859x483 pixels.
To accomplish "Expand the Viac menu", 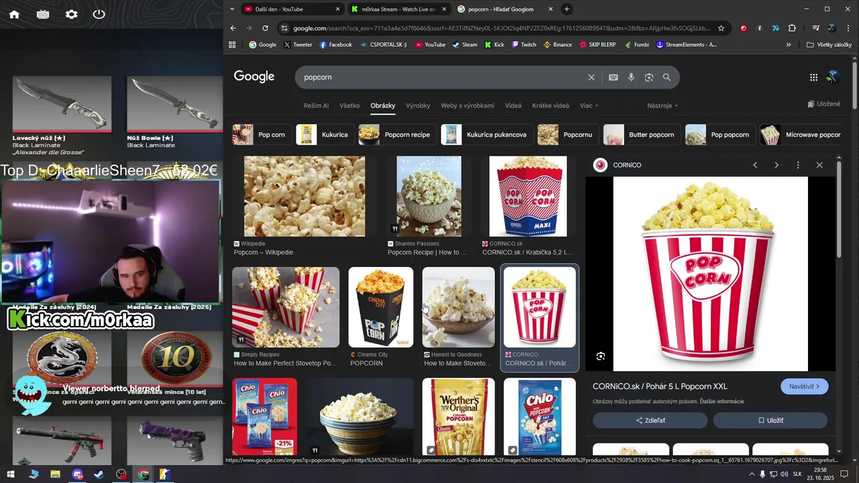I will [589, 105].
